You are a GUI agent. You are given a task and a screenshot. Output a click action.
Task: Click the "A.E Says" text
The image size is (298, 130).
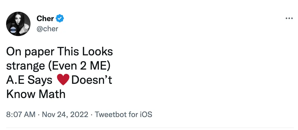[29, 80]
